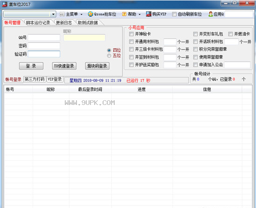256x208 pixels.
Task: Focus the 验证码 input field
Action: coord(44,54)
